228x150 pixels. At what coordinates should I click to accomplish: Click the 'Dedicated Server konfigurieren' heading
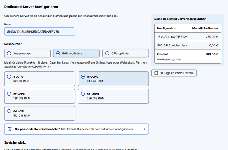(31, 7)
